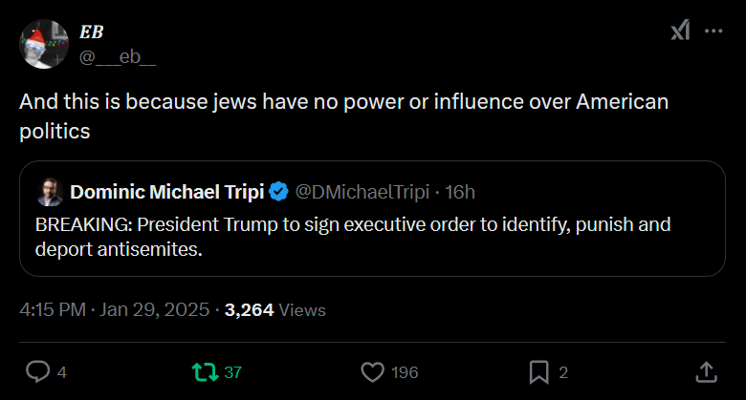Open the share post icon
The width and height of the screenshot is (746, 400).
point(705,370)
